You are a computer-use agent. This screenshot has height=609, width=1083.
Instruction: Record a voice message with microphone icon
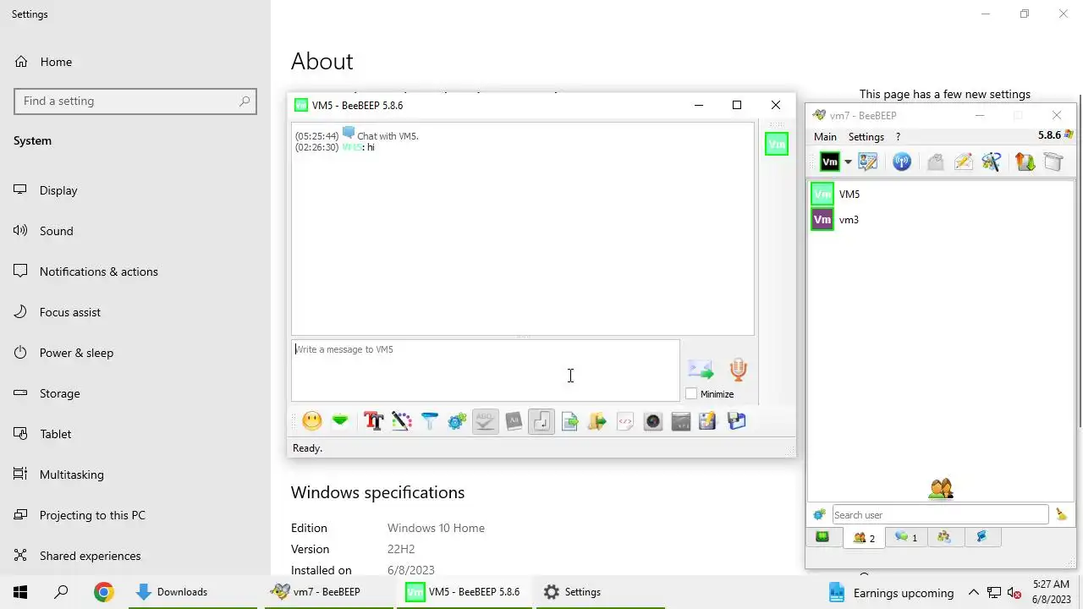pos(739,370)
